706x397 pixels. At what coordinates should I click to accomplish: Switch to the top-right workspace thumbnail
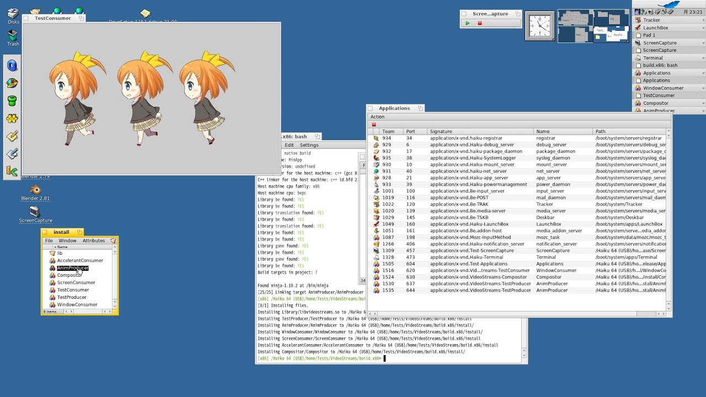point(611,18)
